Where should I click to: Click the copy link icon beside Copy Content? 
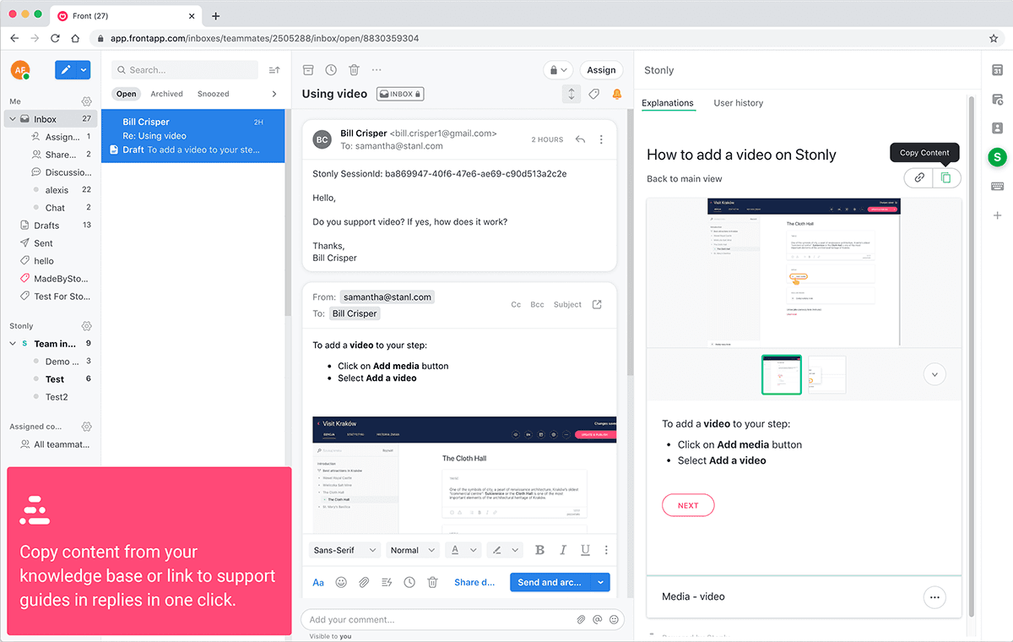click(x=918, y=177)
